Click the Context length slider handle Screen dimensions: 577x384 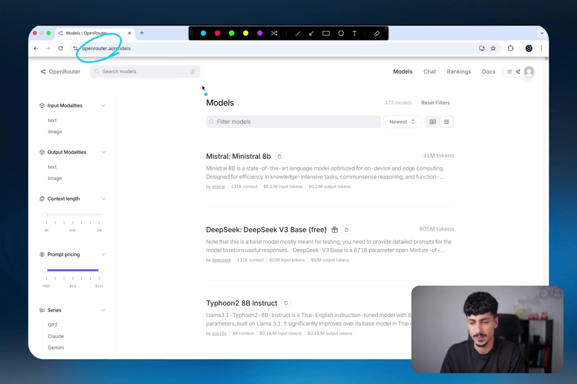pos(45,214)
